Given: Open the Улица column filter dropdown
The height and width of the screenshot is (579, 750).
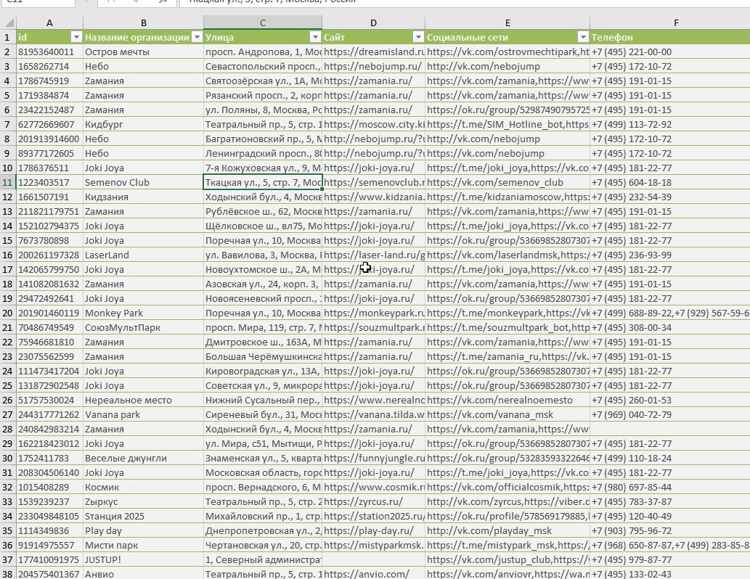Looking at the screenshot, I should coord(315,37).
